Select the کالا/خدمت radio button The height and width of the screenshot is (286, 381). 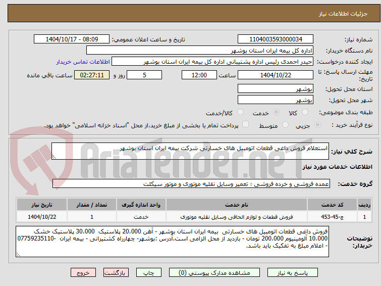point(240,112)
